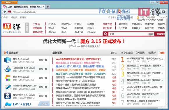Open IE浏览器 nav link

(79, 28)
